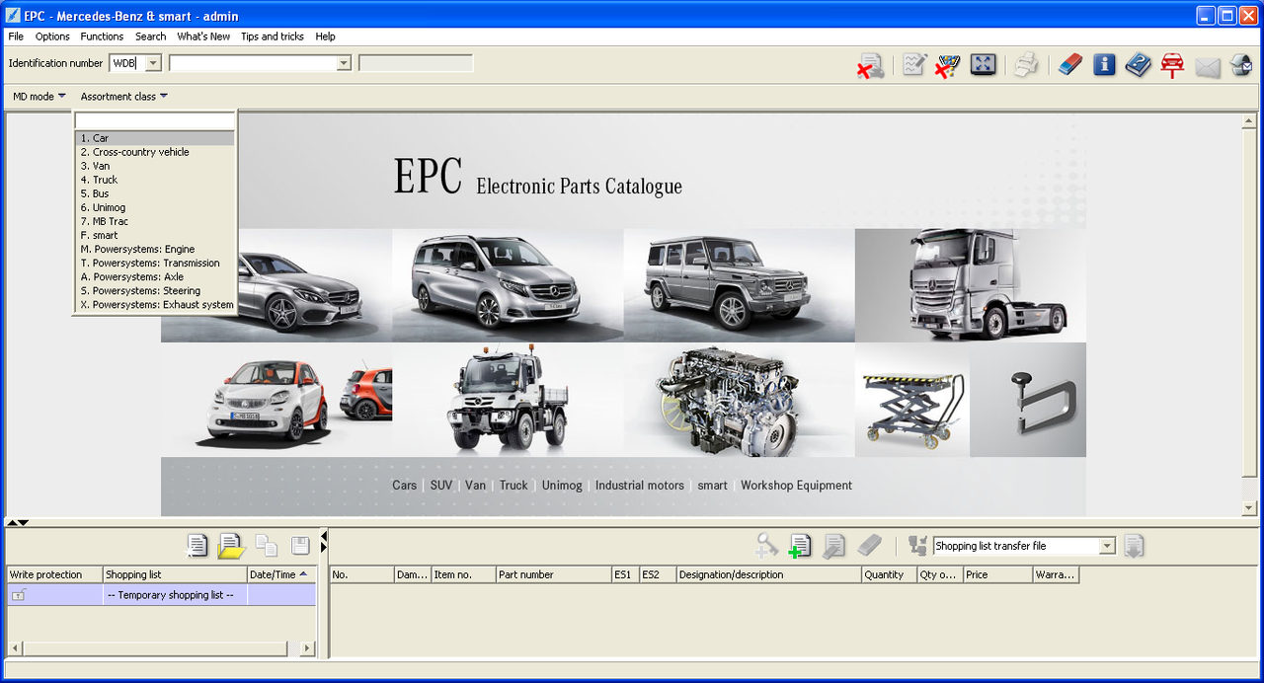Click the main panel scroll down arrow
Screen dimensions: 1264x683
tap(1250, 508)
